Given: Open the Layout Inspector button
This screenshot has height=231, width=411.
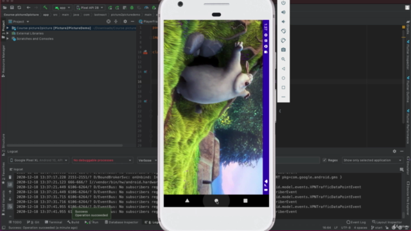Looking at the screenshot, I should [387, 222].
